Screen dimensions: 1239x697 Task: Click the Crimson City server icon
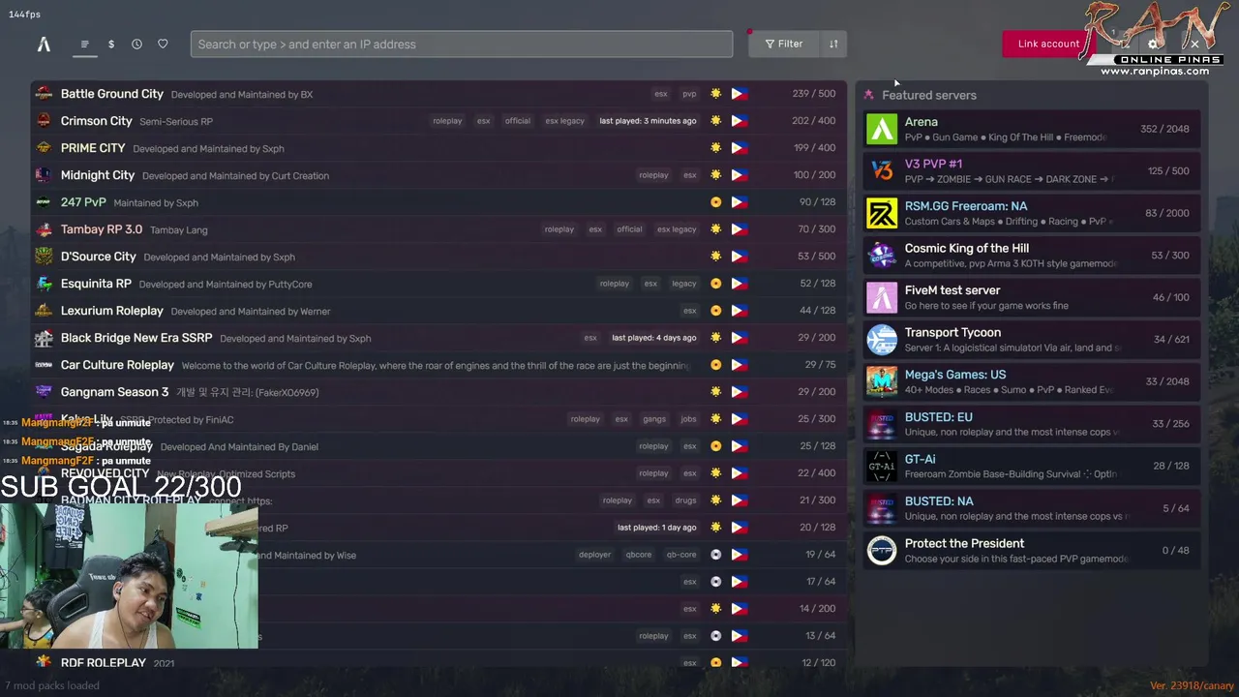pyautogui.click(x=44, y=121)
